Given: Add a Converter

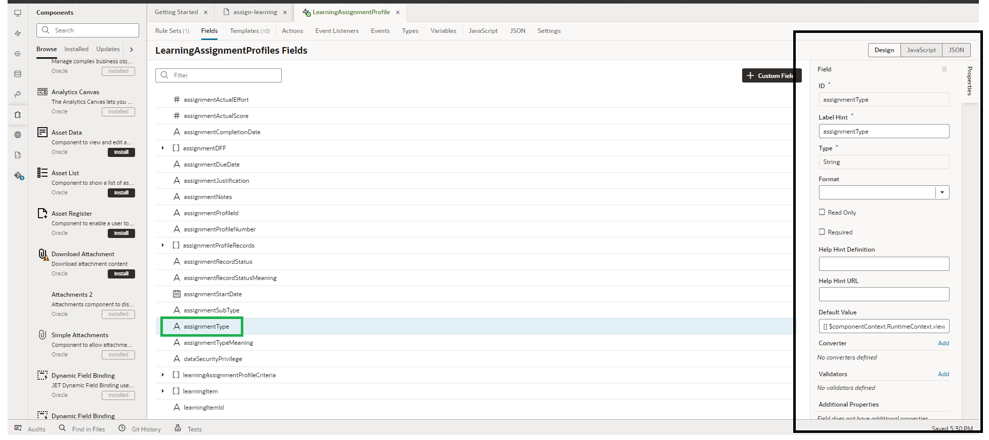Looking at the screenshot, I should coord(943,343).
